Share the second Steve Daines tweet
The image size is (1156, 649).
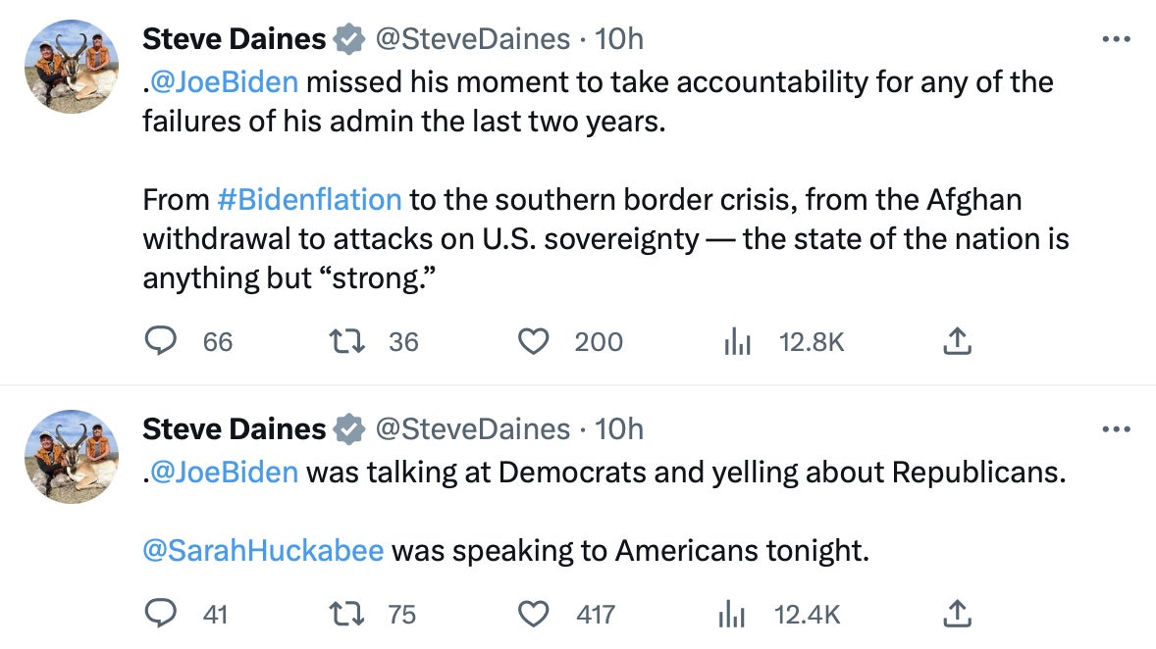pyautogui.click(x=957, y=614)
